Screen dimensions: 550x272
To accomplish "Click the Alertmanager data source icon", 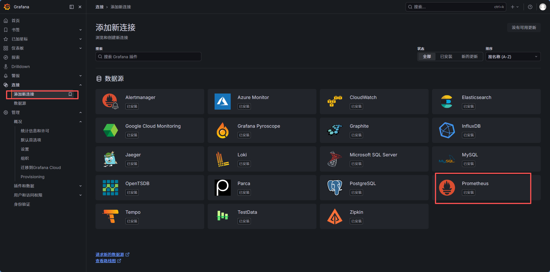I will (x=110, y=102).
